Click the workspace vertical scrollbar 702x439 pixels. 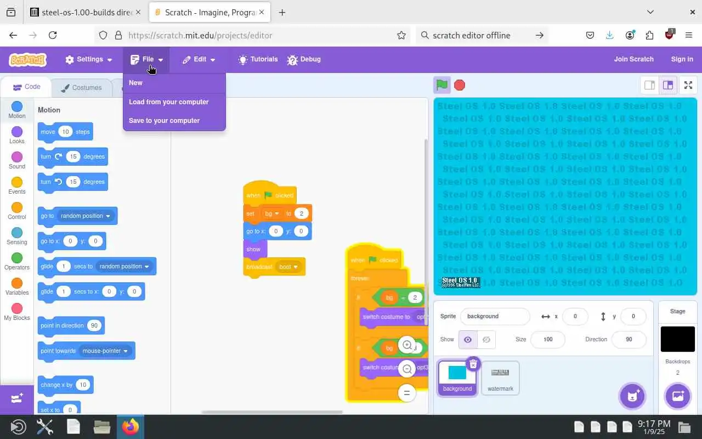[426, 232]
